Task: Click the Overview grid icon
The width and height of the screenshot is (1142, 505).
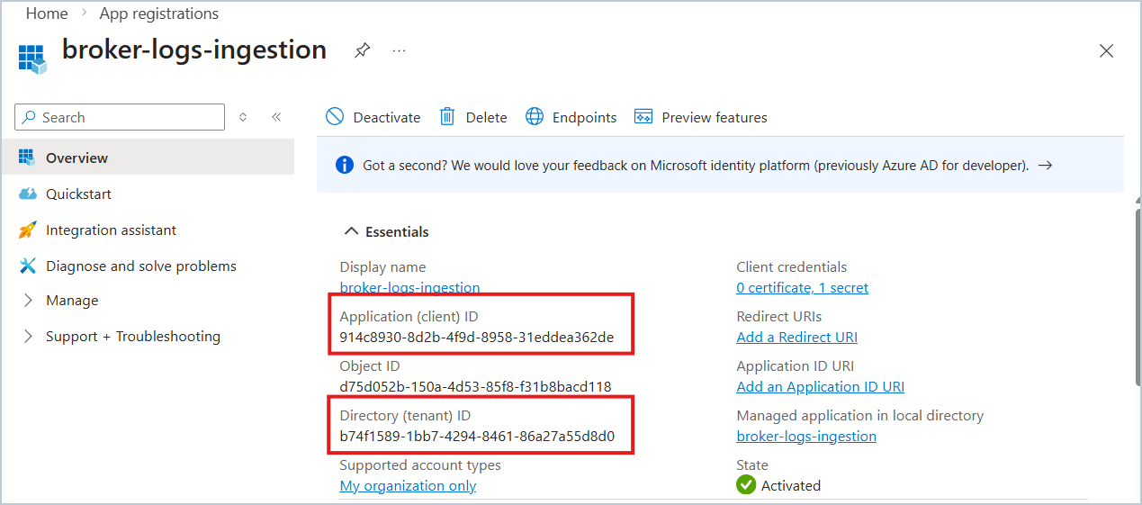Action: pyautogui.click(x=27, y=158)
